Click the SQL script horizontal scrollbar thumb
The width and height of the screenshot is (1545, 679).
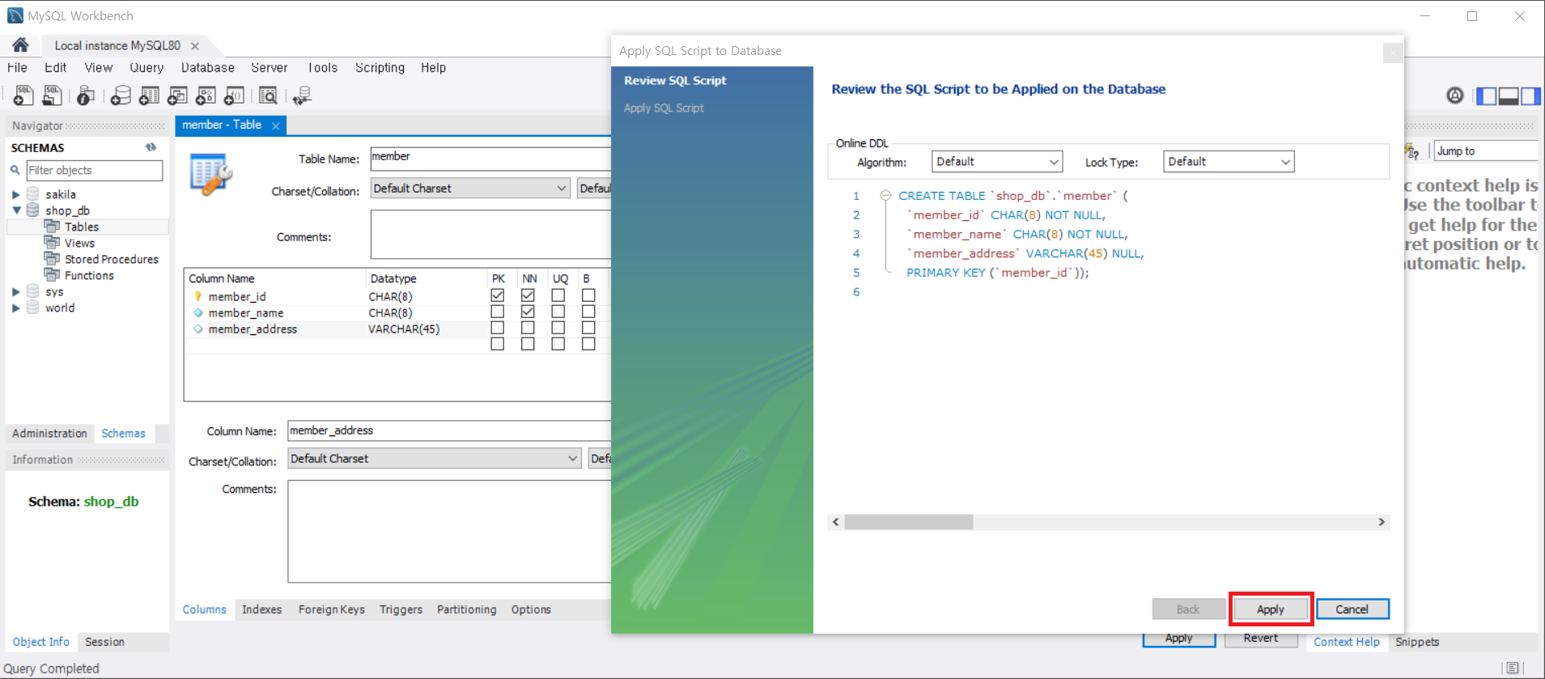909,522
